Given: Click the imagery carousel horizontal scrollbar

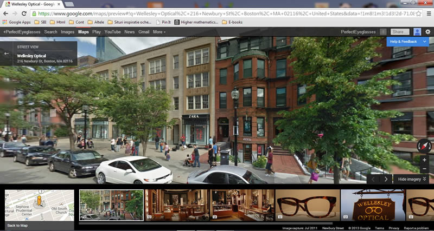Looking at the screenshot, I should pyautogui.click(x=206, y=223).
